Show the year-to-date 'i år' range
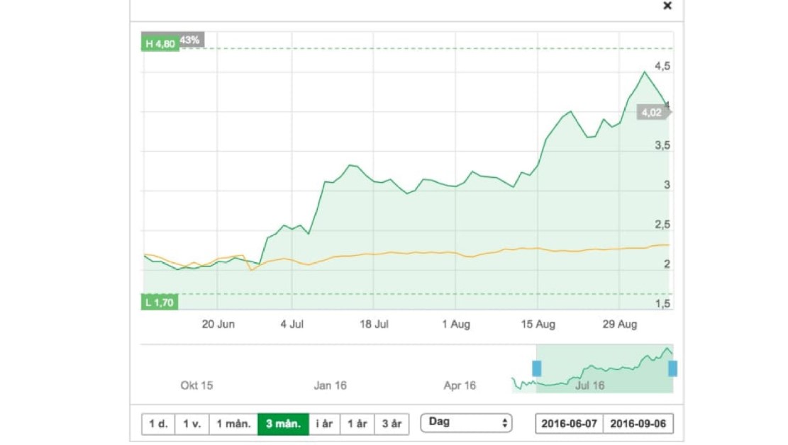 click(324, 424)
